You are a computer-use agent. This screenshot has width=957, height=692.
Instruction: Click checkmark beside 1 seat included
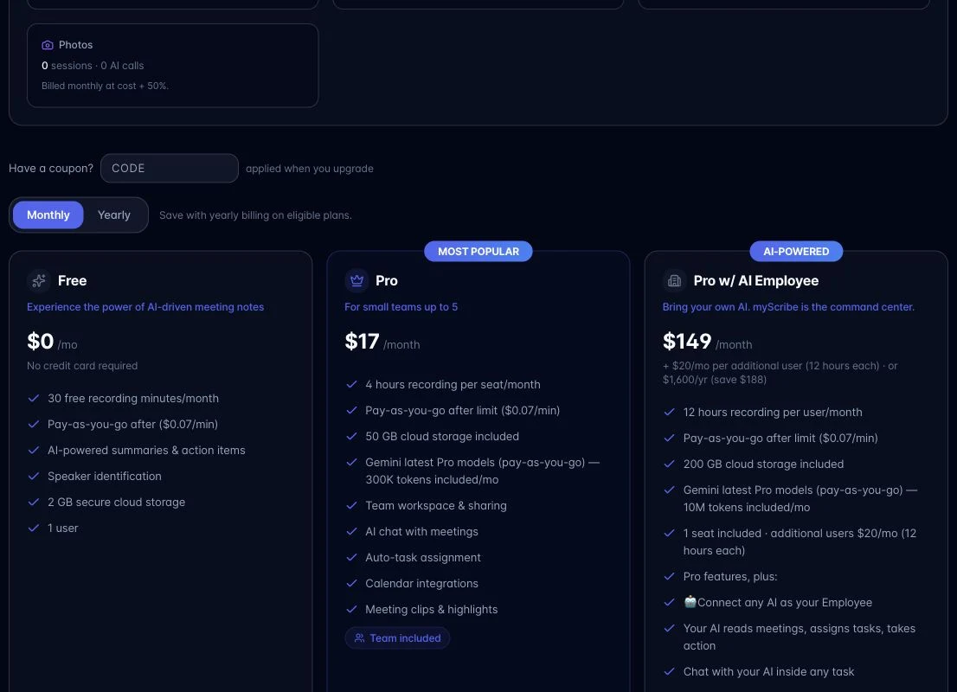(x=670, y=533)
